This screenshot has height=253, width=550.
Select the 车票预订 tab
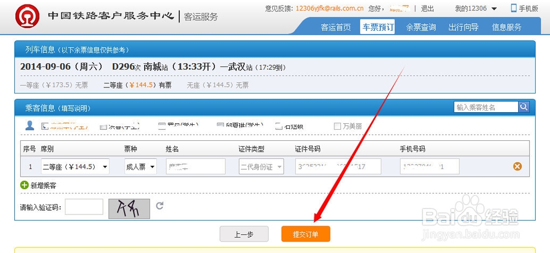click(x=377, y=27)
